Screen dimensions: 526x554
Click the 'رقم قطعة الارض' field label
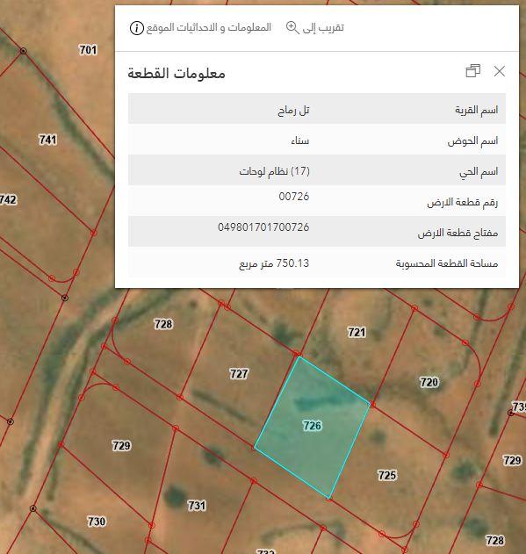coord(463,203)
